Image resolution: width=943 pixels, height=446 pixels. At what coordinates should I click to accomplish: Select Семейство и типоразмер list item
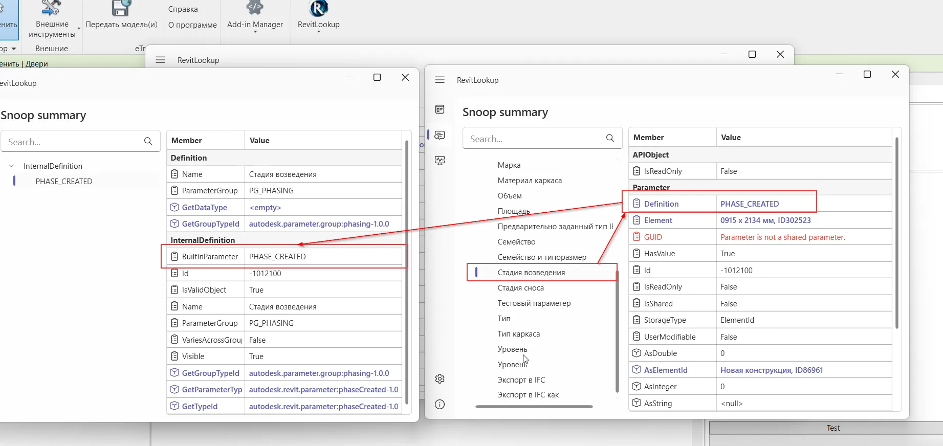[x=542, y=257]
